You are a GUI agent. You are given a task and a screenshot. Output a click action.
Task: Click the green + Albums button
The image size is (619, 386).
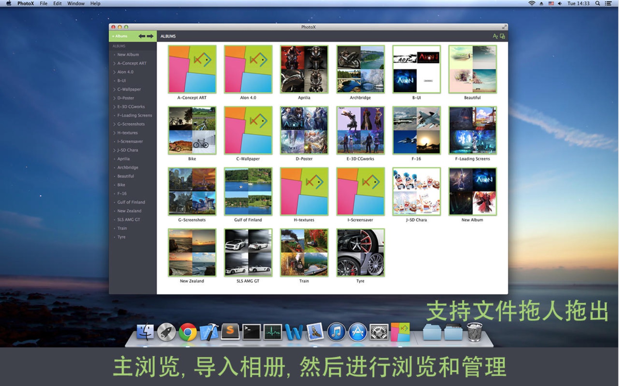(120, 36)
